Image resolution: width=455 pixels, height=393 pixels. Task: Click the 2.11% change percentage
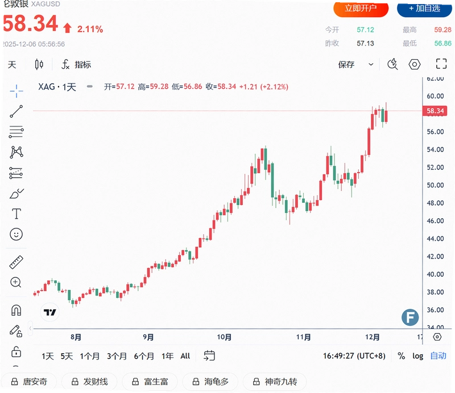pos(90,29)
